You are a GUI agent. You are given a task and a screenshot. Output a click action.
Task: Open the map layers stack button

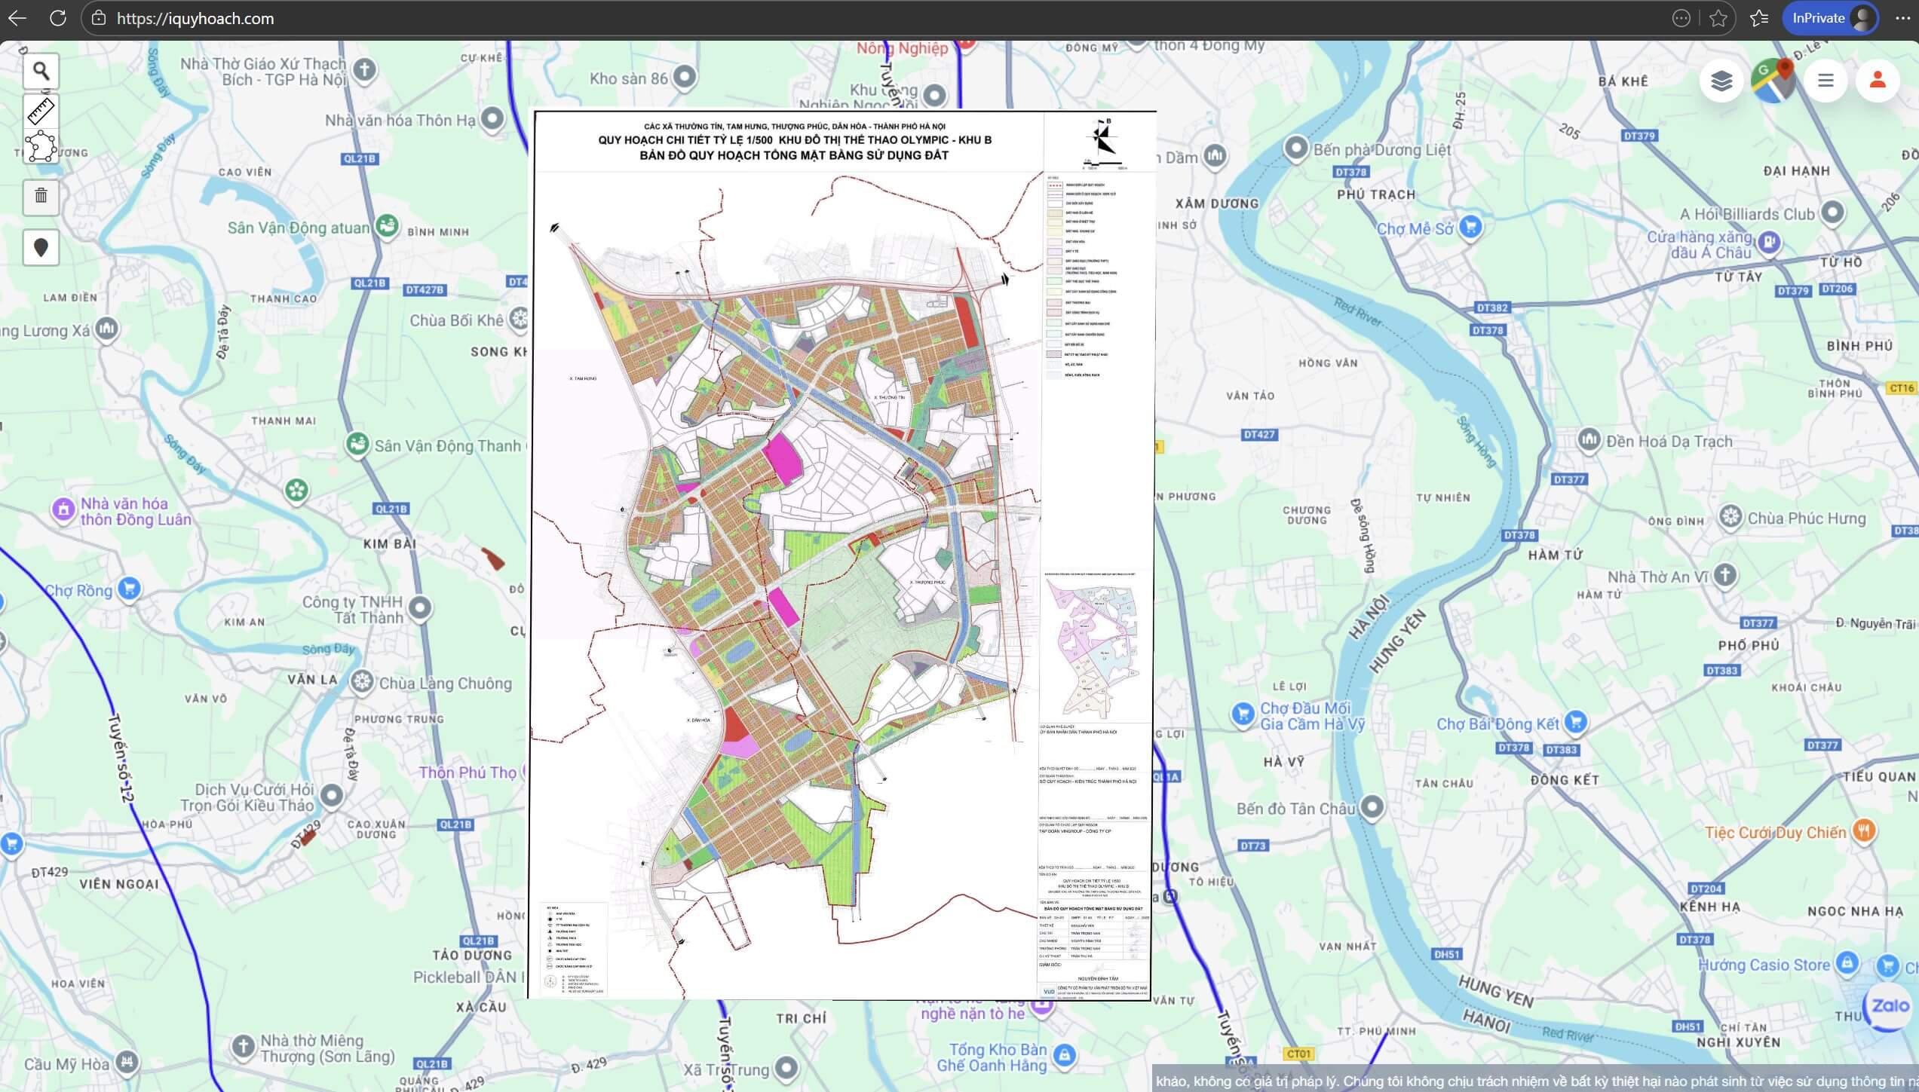pos(1721,80)
